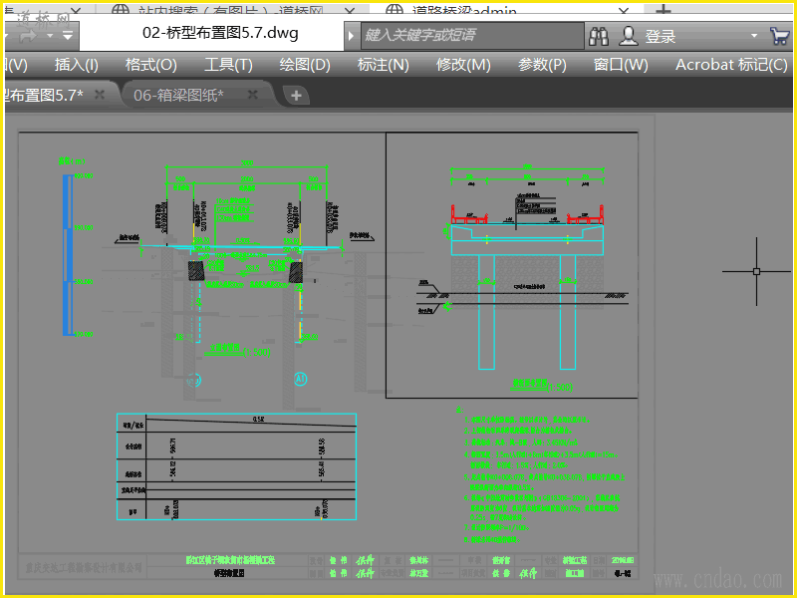This screenshot has width=797, height=598.
Task: Open the 工具(T) menu
Action: point(228,65)
